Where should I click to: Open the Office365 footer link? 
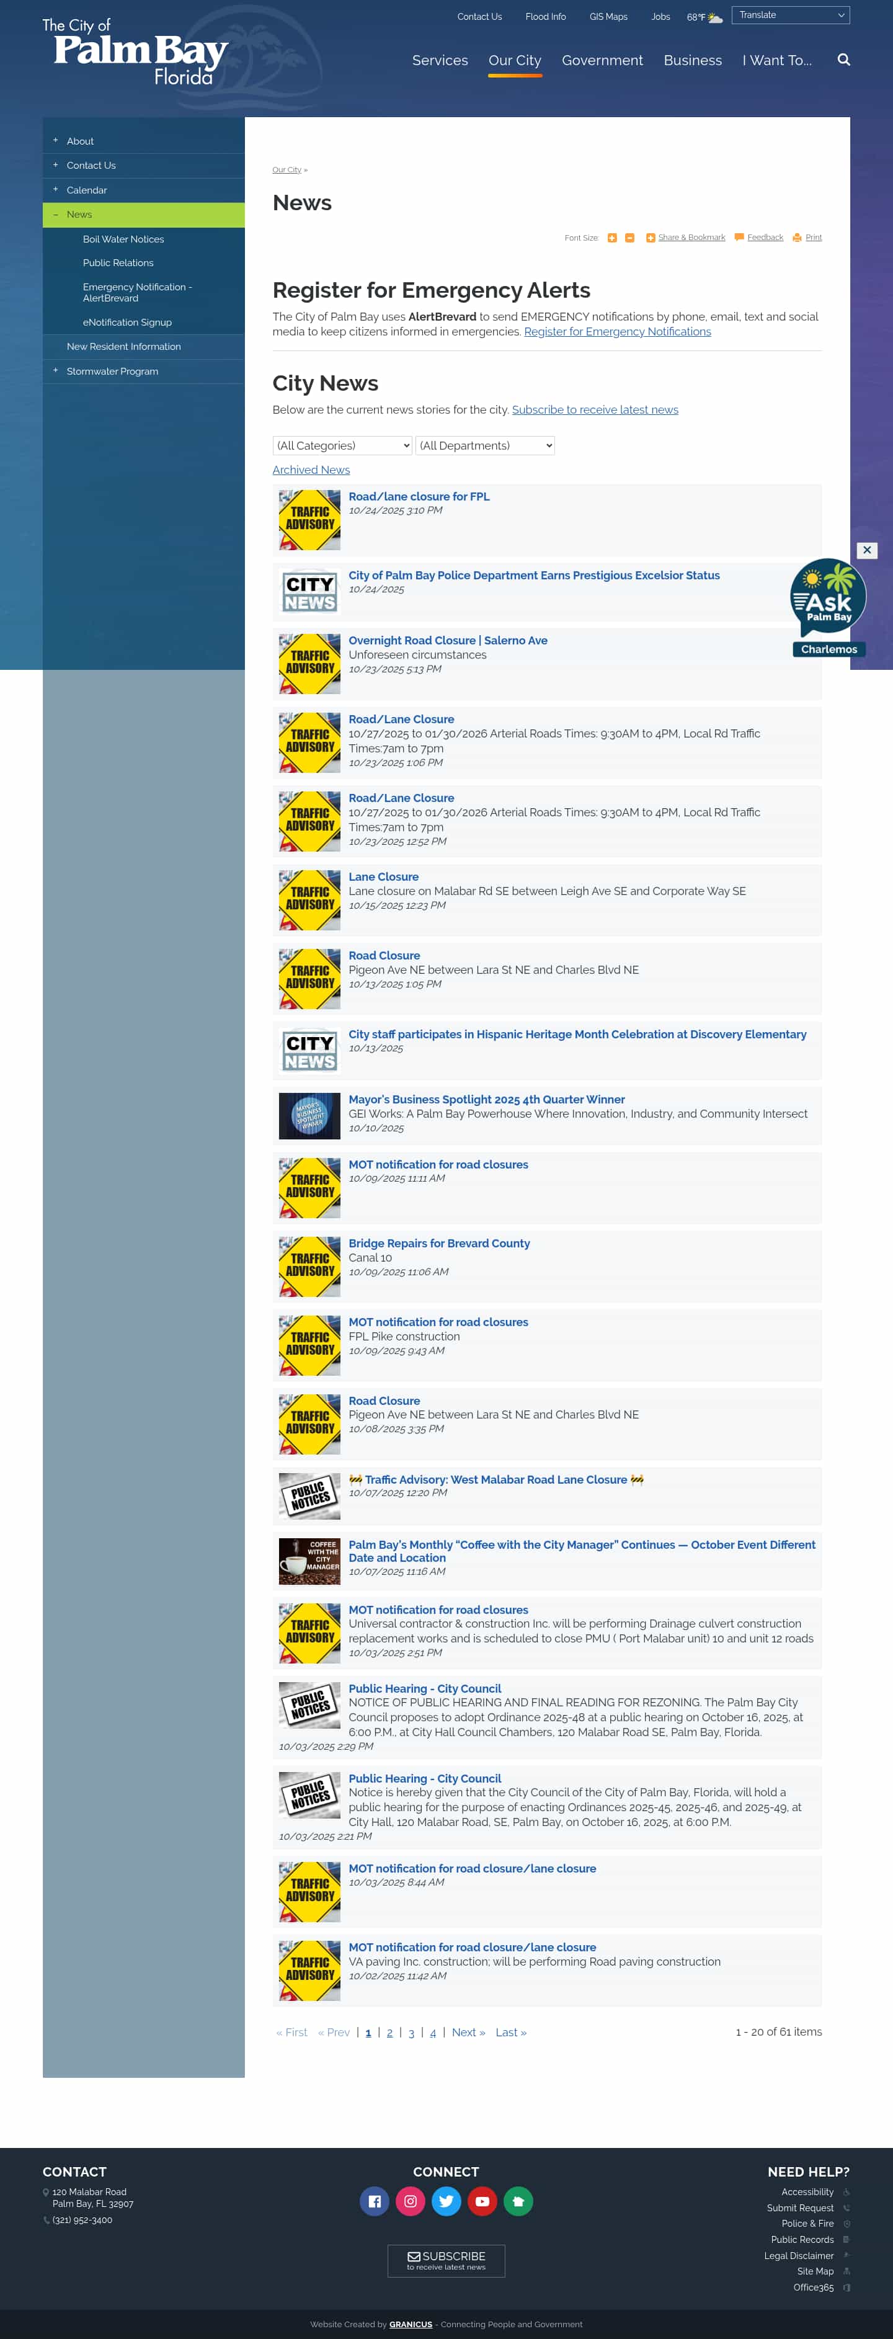813,2288
